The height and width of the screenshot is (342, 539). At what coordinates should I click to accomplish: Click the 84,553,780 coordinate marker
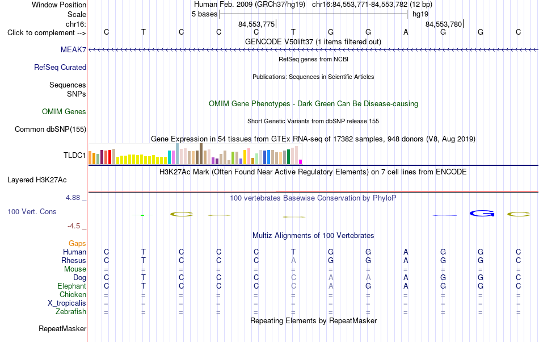pos(444,24)
